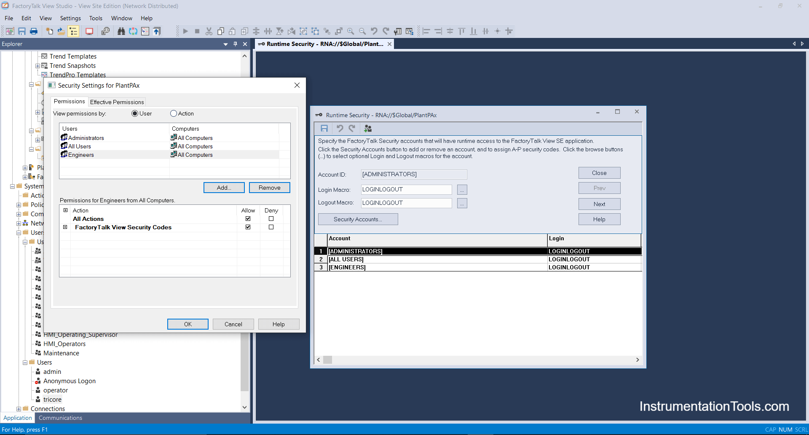Open the File menu

[x=9, y=18]
